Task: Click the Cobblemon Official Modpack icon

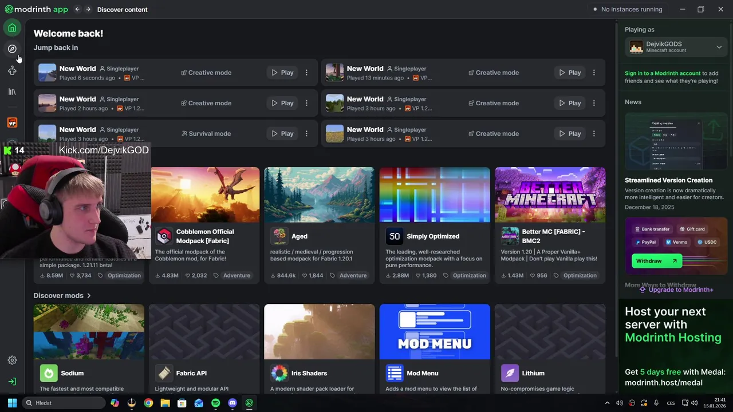Action: click(x=164, y=236)
